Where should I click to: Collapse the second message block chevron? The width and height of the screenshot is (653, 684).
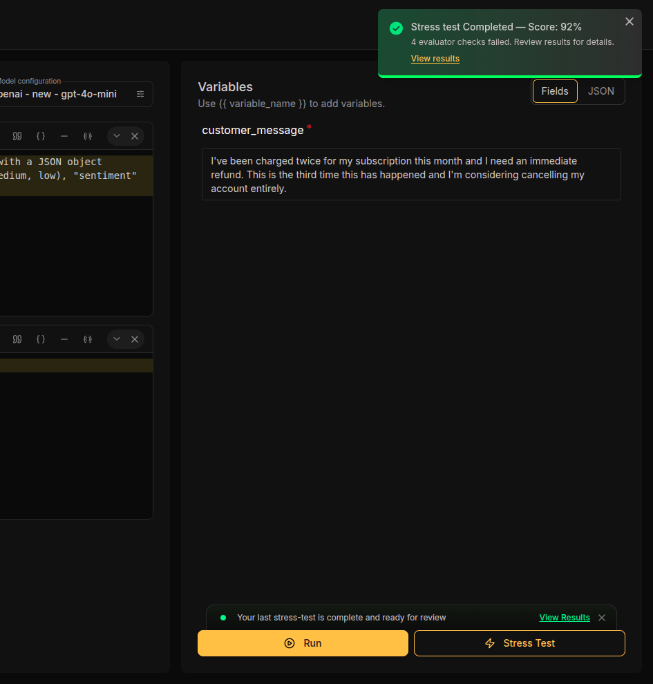pyautogui.click(x=117, y=339)
